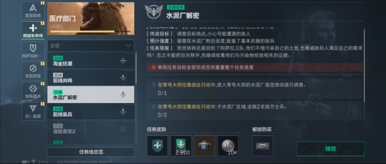Click the 任务线总览 overview button
The height and width of the screenshot is (164, 386).
pos(91,152)
